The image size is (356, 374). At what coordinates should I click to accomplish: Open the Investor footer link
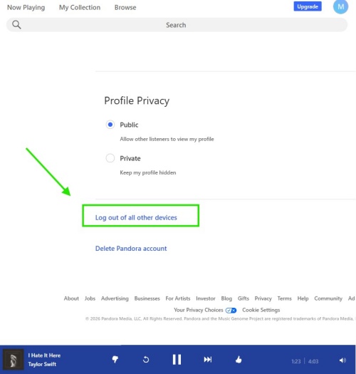206,298
